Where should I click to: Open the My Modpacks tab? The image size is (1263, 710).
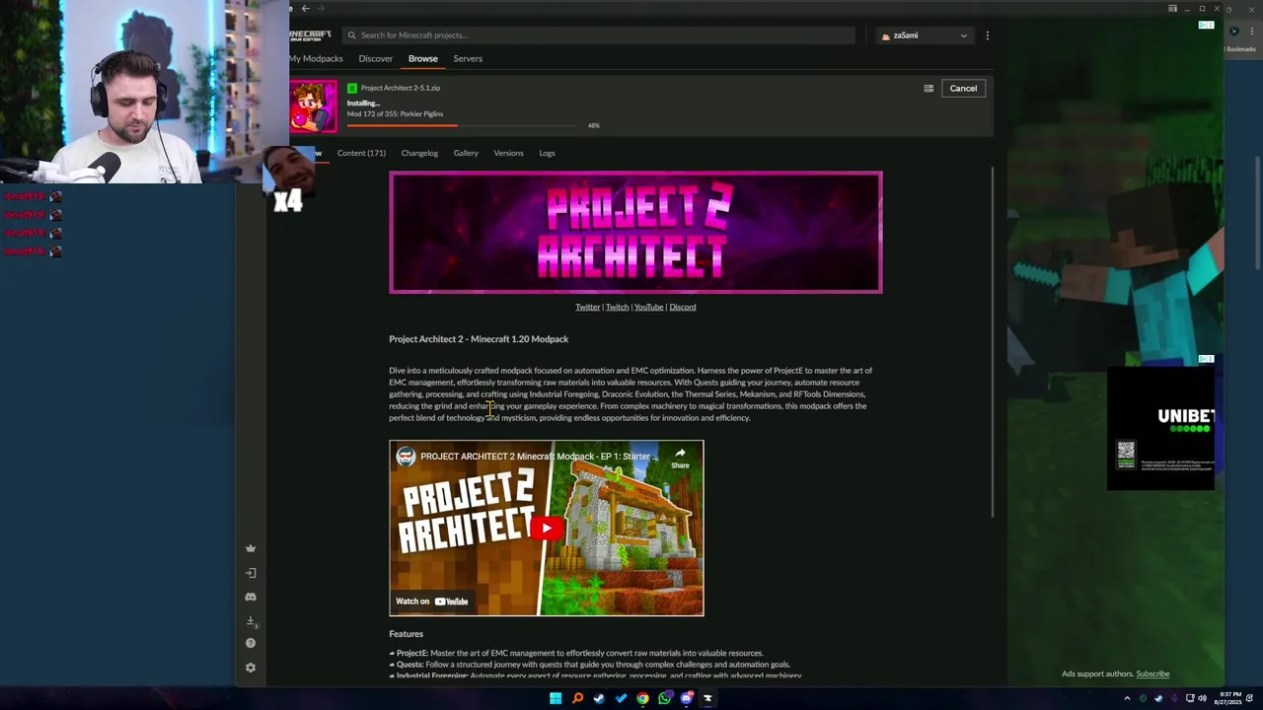point(316,58)
